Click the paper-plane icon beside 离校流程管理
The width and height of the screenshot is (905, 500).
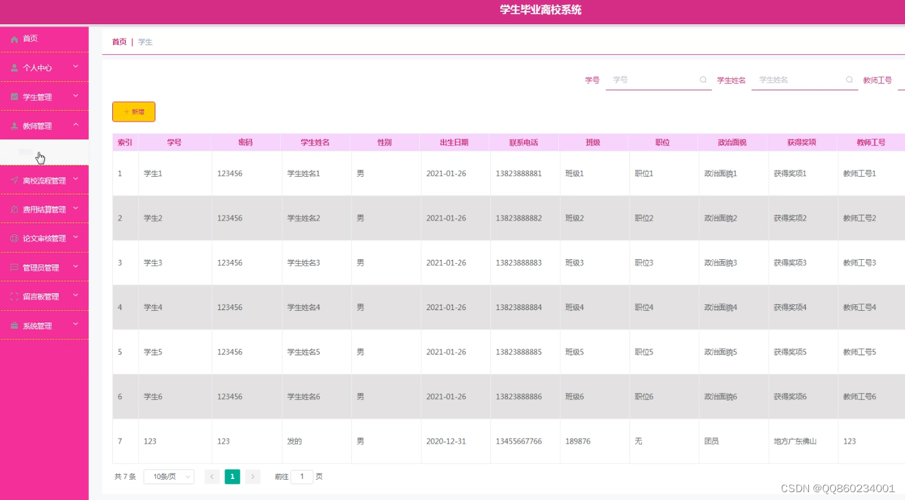[x=14, y=180]
